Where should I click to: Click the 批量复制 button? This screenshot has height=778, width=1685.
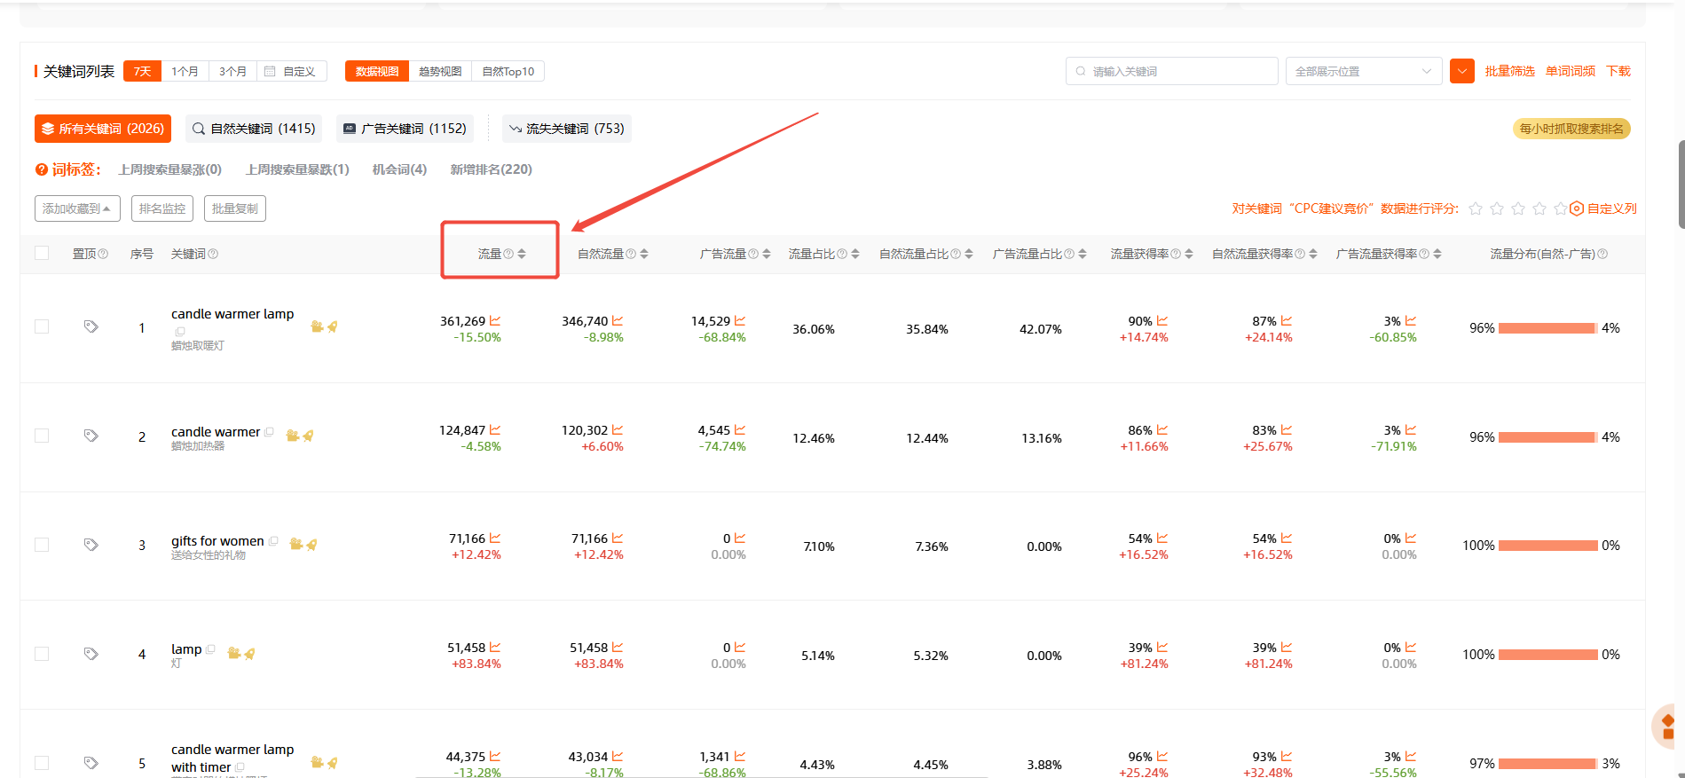(x=234, y=208)
